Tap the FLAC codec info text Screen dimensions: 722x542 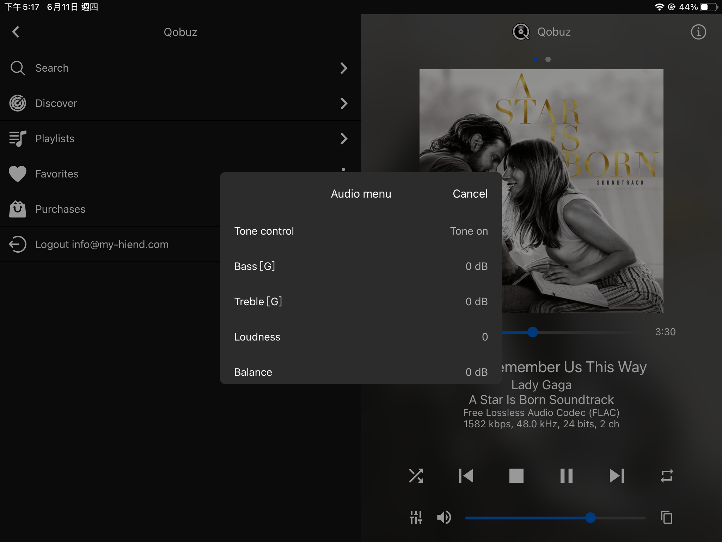[541, 412]
